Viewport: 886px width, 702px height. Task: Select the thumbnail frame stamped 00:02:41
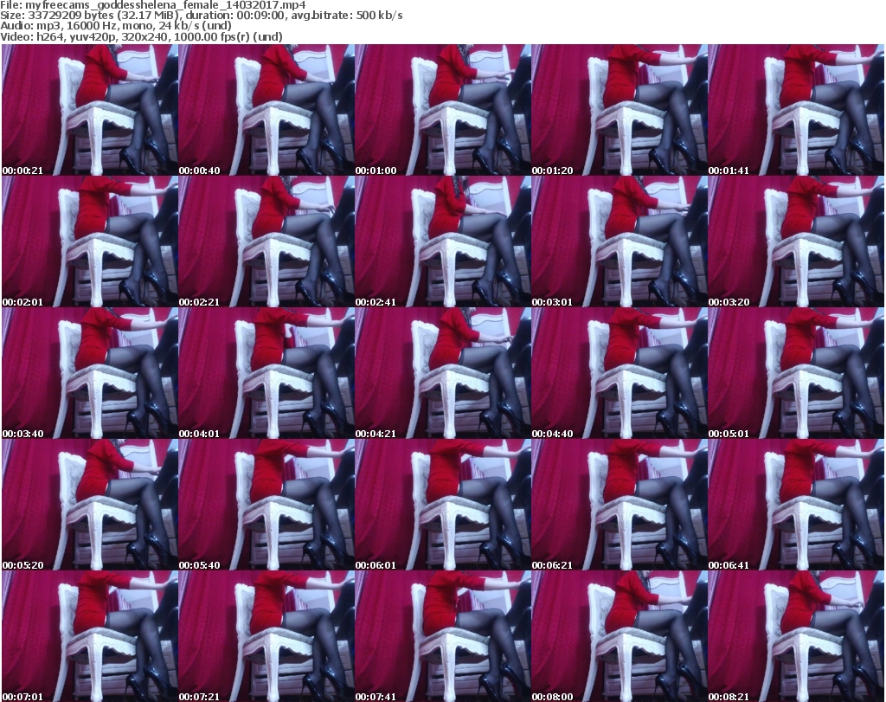pyautogui.click(x=442, y=242)
